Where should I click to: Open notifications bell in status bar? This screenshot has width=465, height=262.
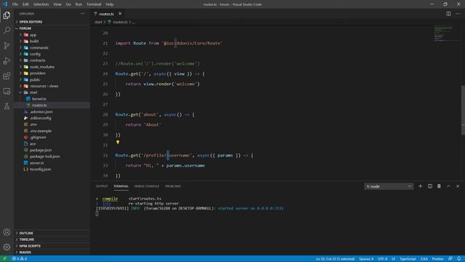[x=458, y=259]
